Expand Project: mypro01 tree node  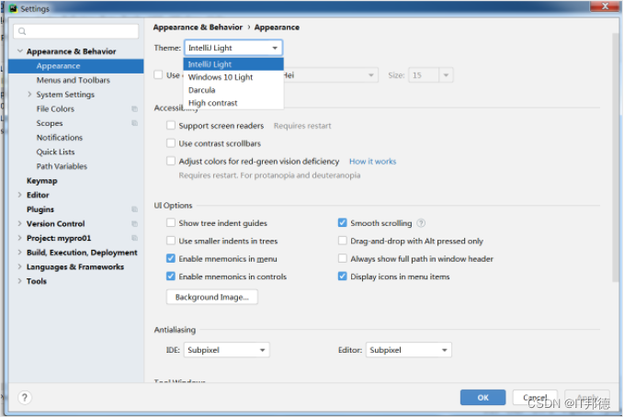click(20, 238)
